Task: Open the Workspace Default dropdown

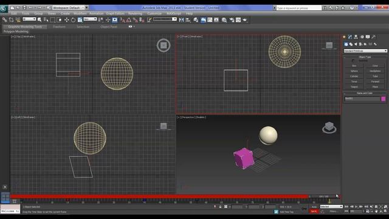Action: [69, 8]
